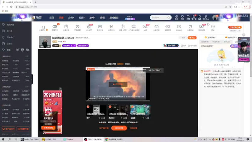Click the Douyu logo in header
This screenshot has height=142, width=252.
pos(37,18)
